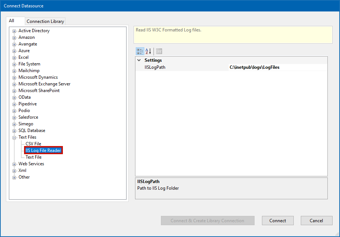Click the IISLogPath value field

(278, 67)
